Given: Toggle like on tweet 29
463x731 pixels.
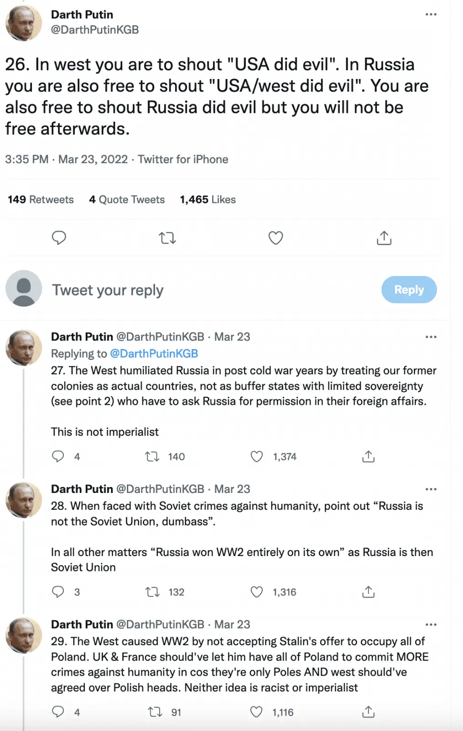Looking at the screenshot, I should [x=256, y=712].
